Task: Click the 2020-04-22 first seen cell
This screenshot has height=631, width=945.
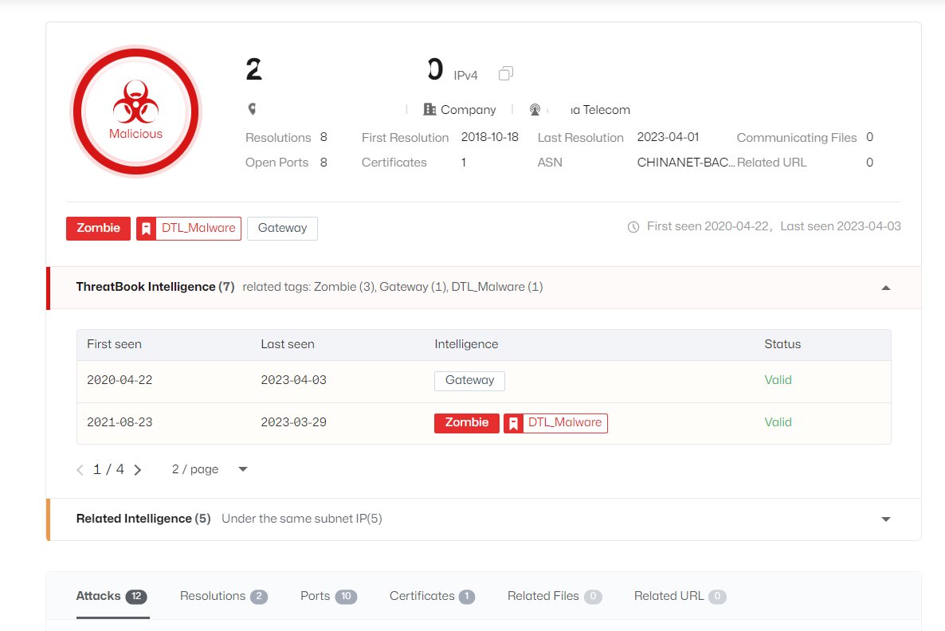Action: 120,380
